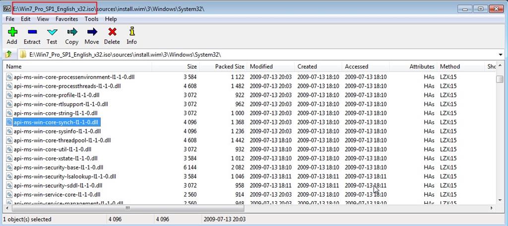Viewport: 508px width, 226px height.
Task: Click the Copy toolbar icon
Action: pos(72,32)
